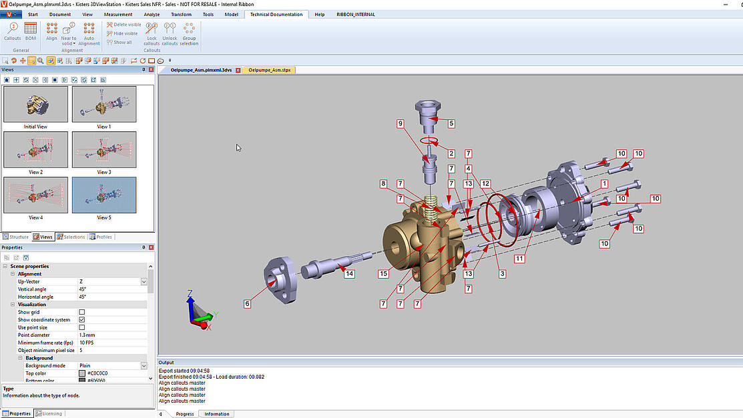Click the Vertical angle value field
Screen dimensions: 743x418
click(x=112, y=289)
